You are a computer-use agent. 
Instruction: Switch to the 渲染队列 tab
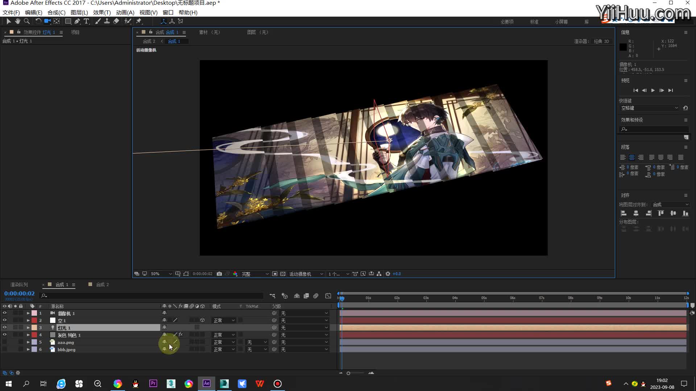[19, 285]
